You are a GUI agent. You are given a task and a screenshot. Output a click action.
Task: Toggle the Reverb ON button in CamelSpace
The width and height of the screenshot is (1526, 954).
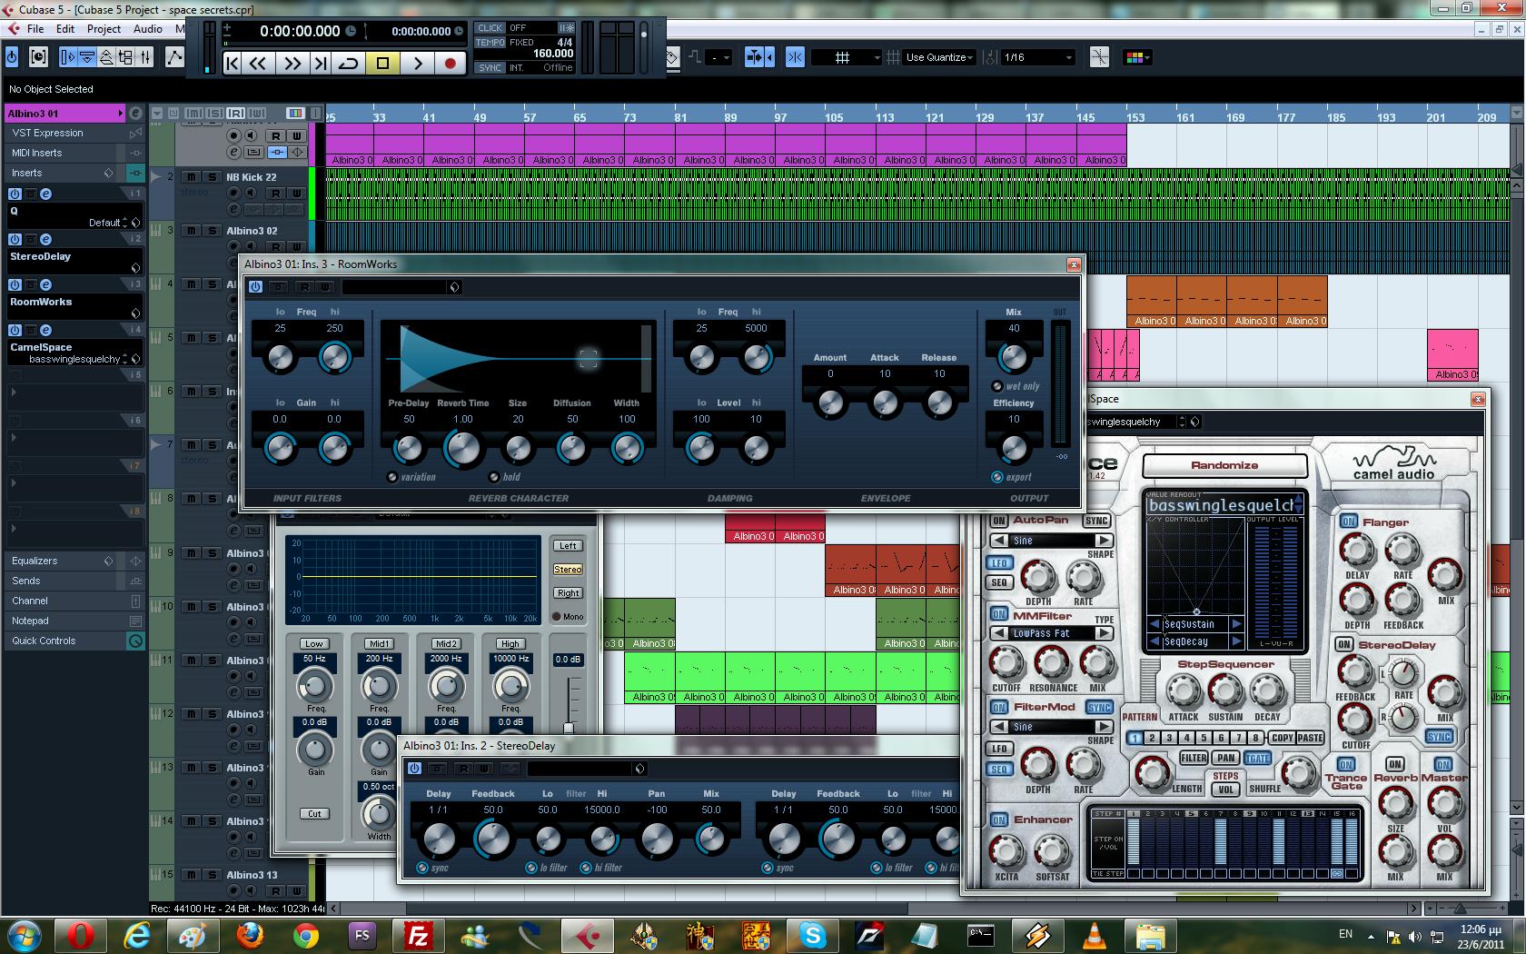click(1395, 764)
